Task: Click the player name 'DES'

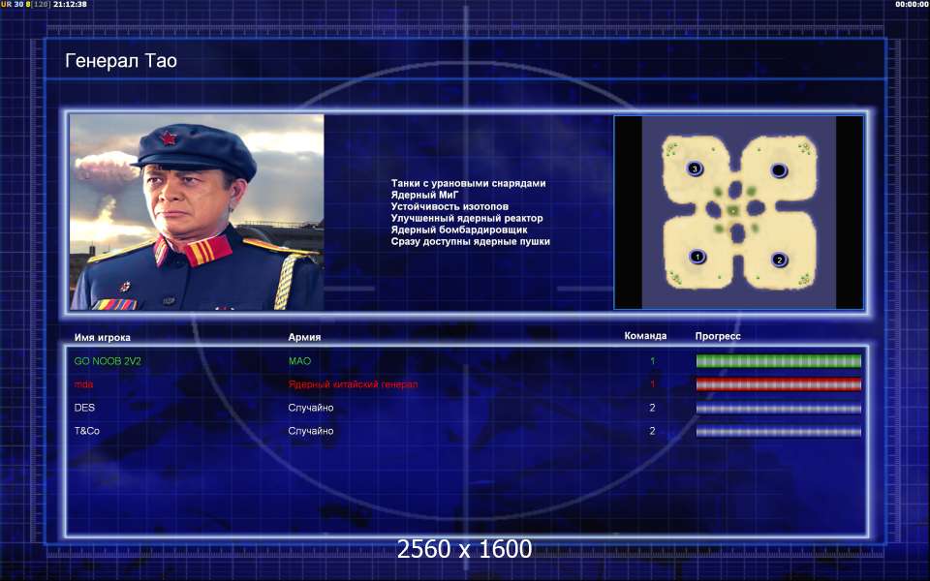Action: 84,408
